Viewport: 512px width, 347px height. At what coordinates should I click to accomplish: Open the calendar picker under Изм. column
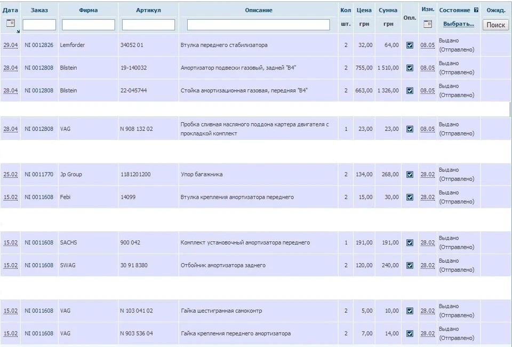click(428, 24)
